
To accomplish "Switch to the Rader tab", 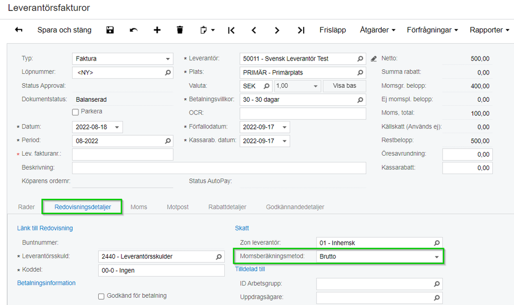I will click(26, 207).
